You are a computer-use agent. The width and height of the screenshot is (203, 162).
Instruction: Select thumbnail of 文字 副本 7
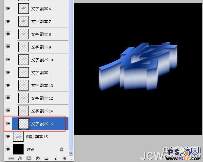click(x=24, y=21)
